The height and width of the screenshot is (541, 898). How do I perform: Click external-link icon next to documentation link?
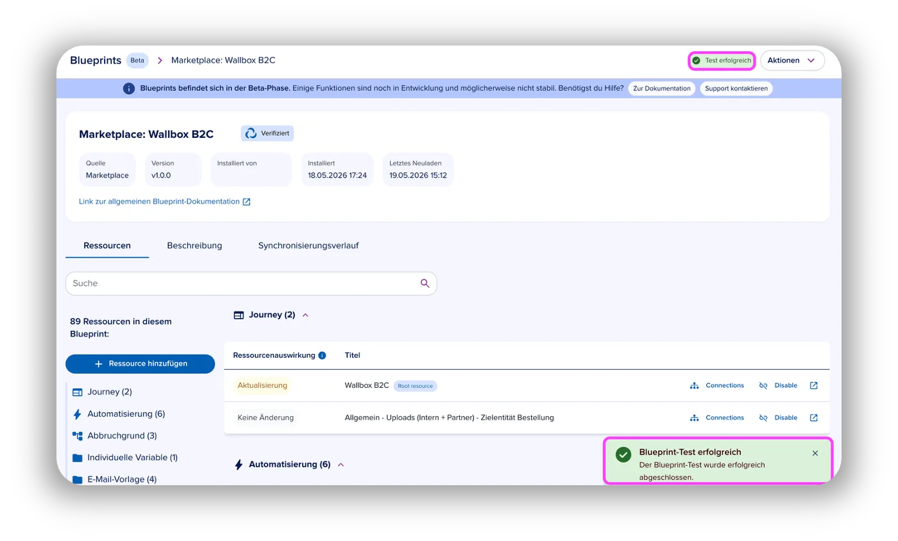246,201
